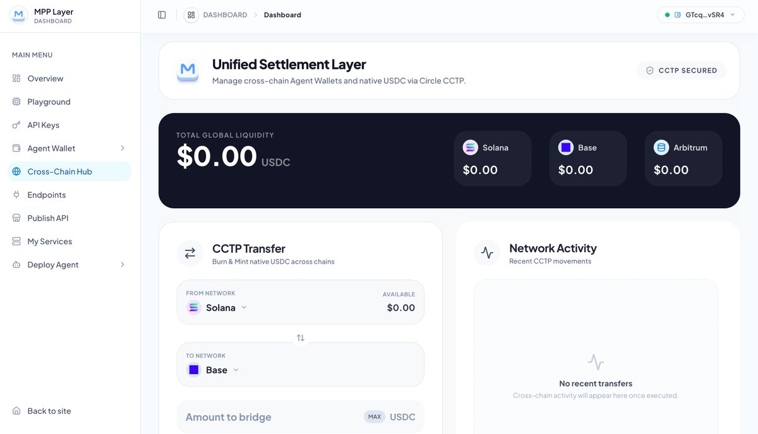
Task: Click the Solana $0.00 balance card
Action: pyautogui.click(x=493, y=158)
